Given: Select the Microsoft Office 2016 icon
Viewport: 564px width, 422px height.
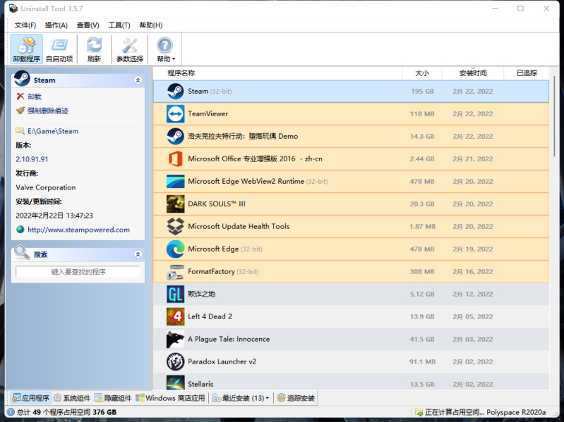Looking at the screenshot, I should pyautogui.click(x=176, y=159).
